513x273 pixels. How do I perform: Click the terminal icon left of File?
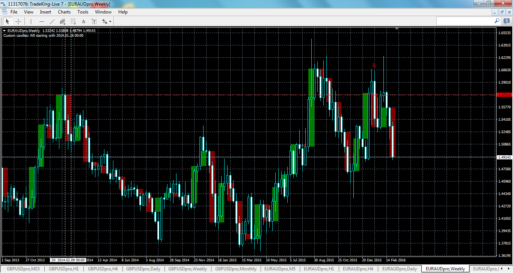[5, 12]
